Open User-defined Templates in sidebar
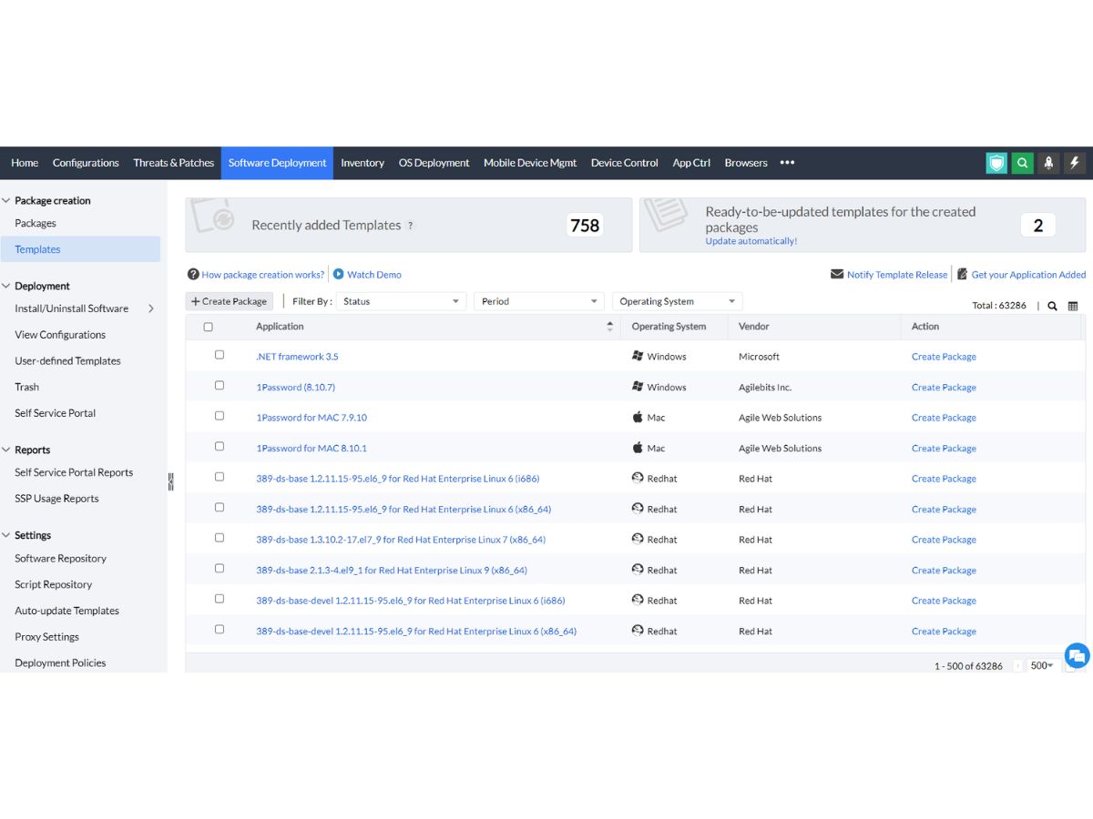 point(67,360)
